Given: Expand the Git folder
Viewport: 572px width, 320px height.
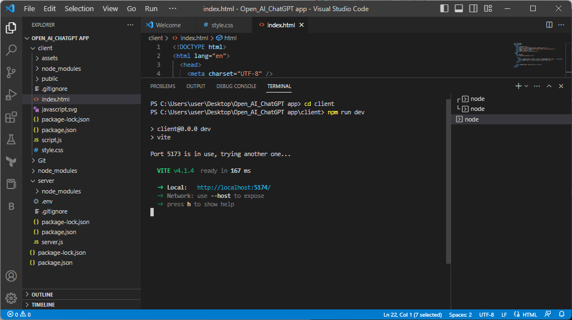Looking at the screenshot, I should point(82,161).
